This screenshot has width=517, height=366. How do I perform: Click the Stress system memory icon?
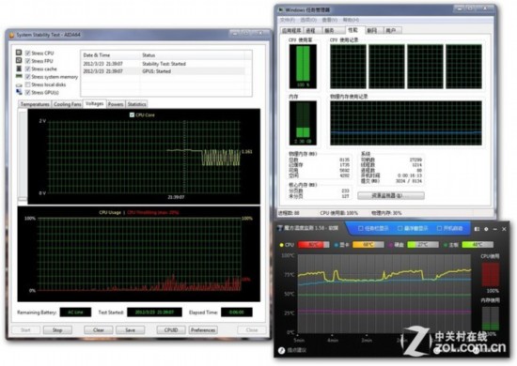[x=19, y=76]
